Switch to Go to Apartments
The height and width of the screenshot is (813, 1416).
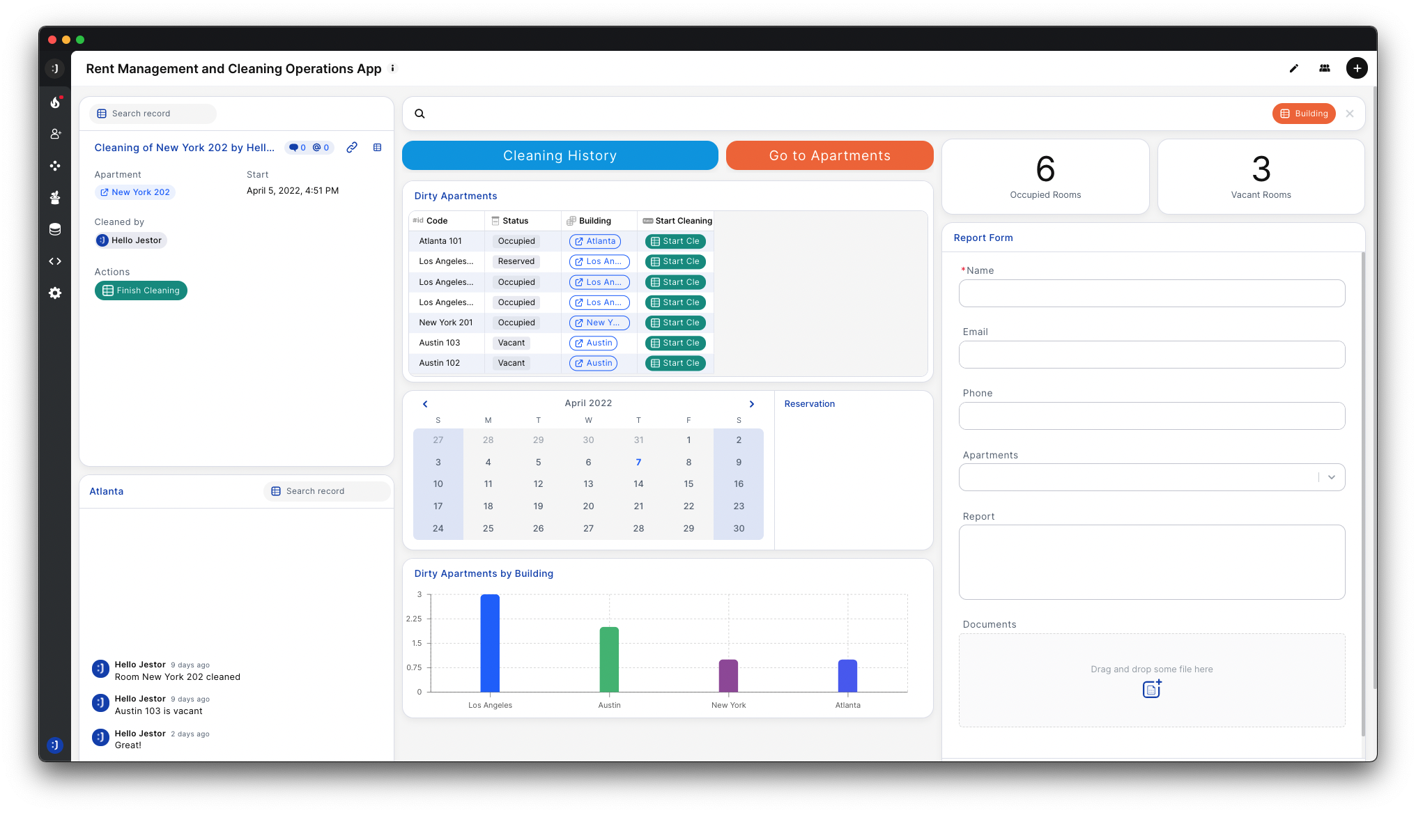click(829, 155)
